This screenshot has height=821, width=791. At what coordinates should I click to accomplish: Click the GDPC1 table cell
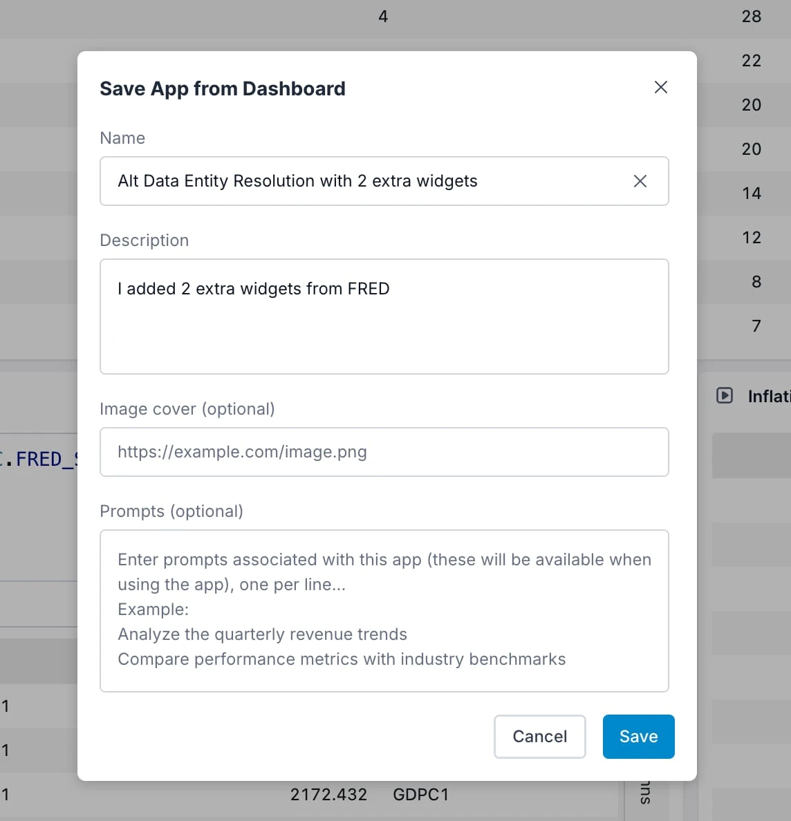point(421,795)
